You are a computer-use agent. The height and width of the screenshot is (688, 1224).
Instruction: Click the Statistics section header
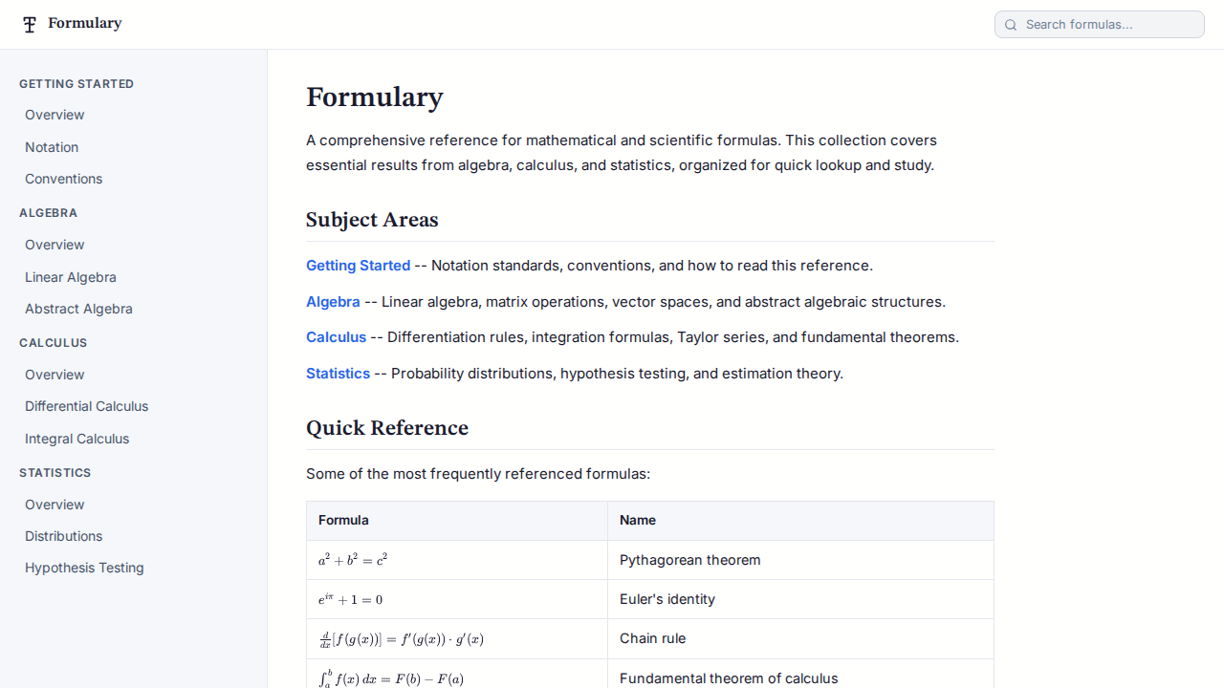(55, 473)
